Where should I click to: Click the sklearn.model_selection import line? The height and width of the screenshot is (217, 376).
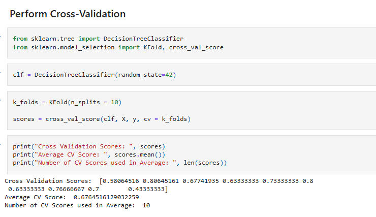(x=118, y=47)
